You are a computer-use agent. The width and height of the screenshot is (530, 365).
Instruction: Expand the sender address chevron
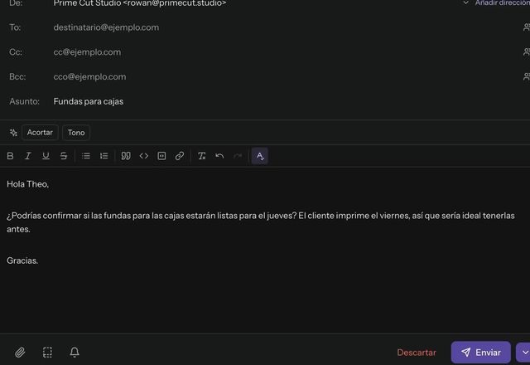click(465, 2)
